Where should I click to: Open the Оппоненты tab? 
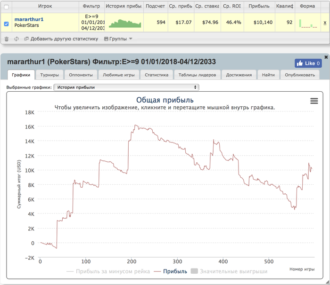81,75
